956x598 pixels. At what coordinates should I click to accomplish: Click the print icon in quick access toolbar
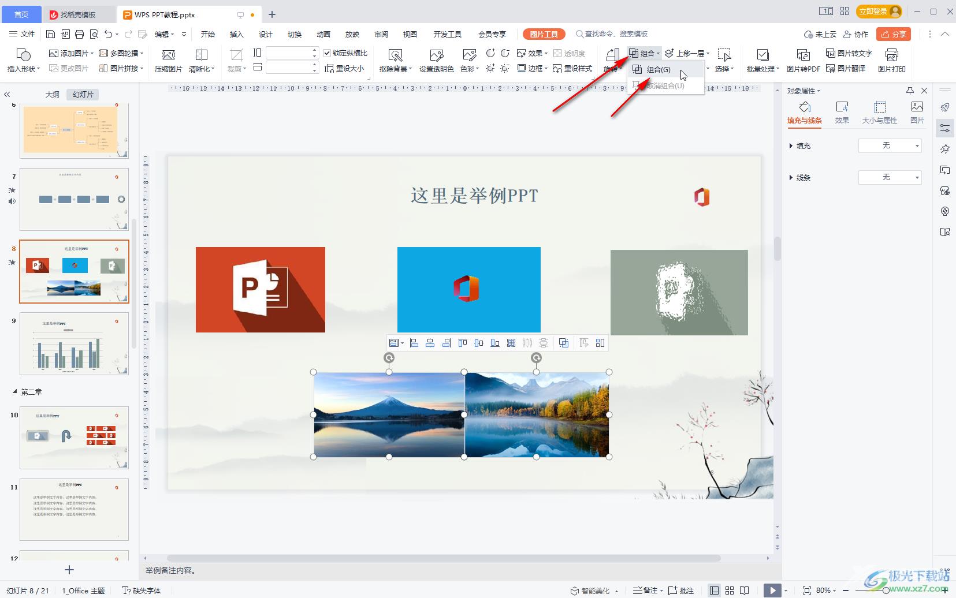pos(79,34)
